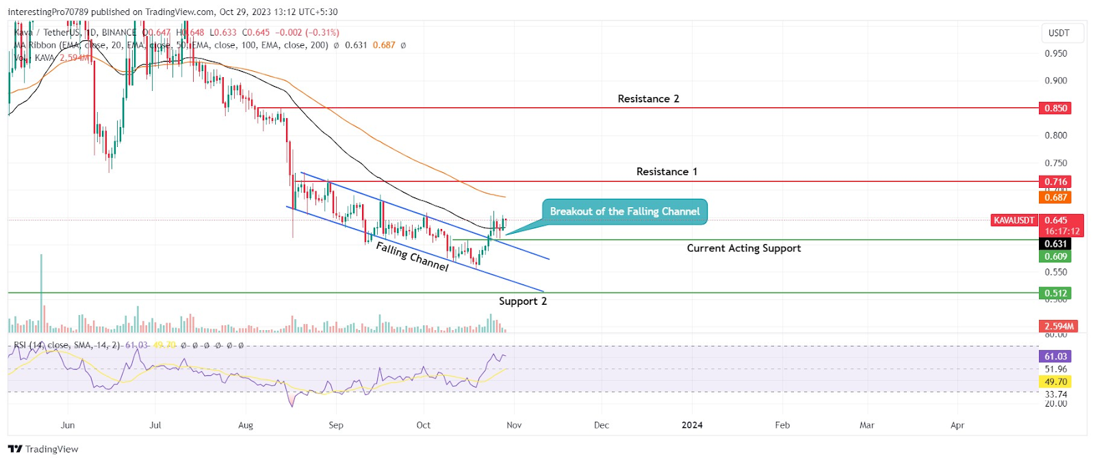Screen dimensions: 1095x462
Task: Click the Nov label on time axis
Action: 514,425
